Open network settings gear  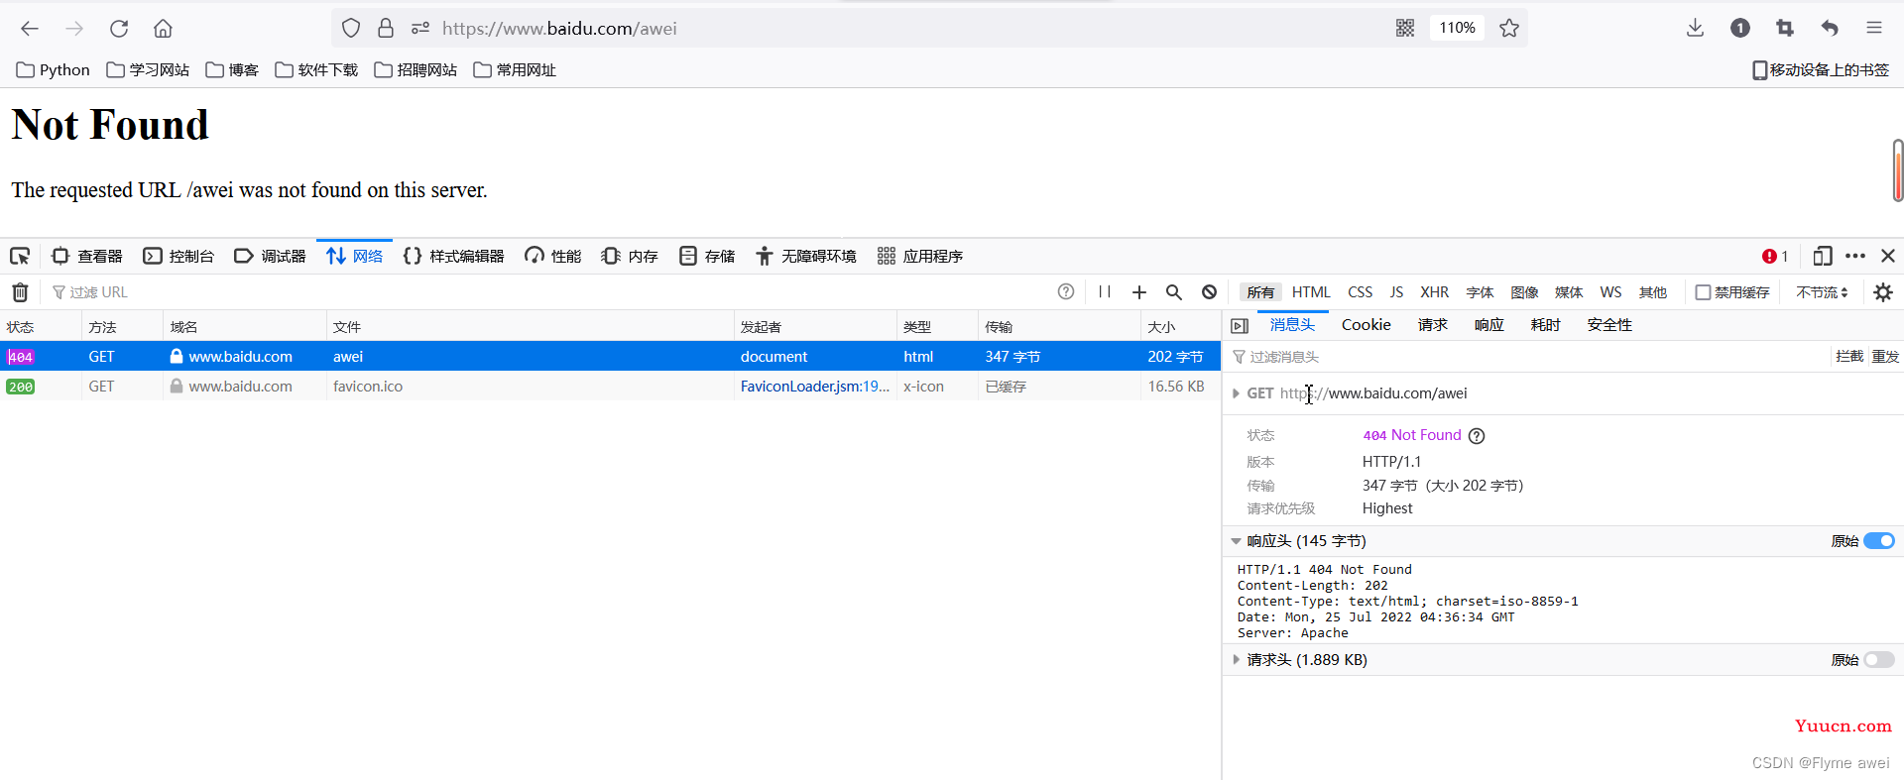point(1883,292)
